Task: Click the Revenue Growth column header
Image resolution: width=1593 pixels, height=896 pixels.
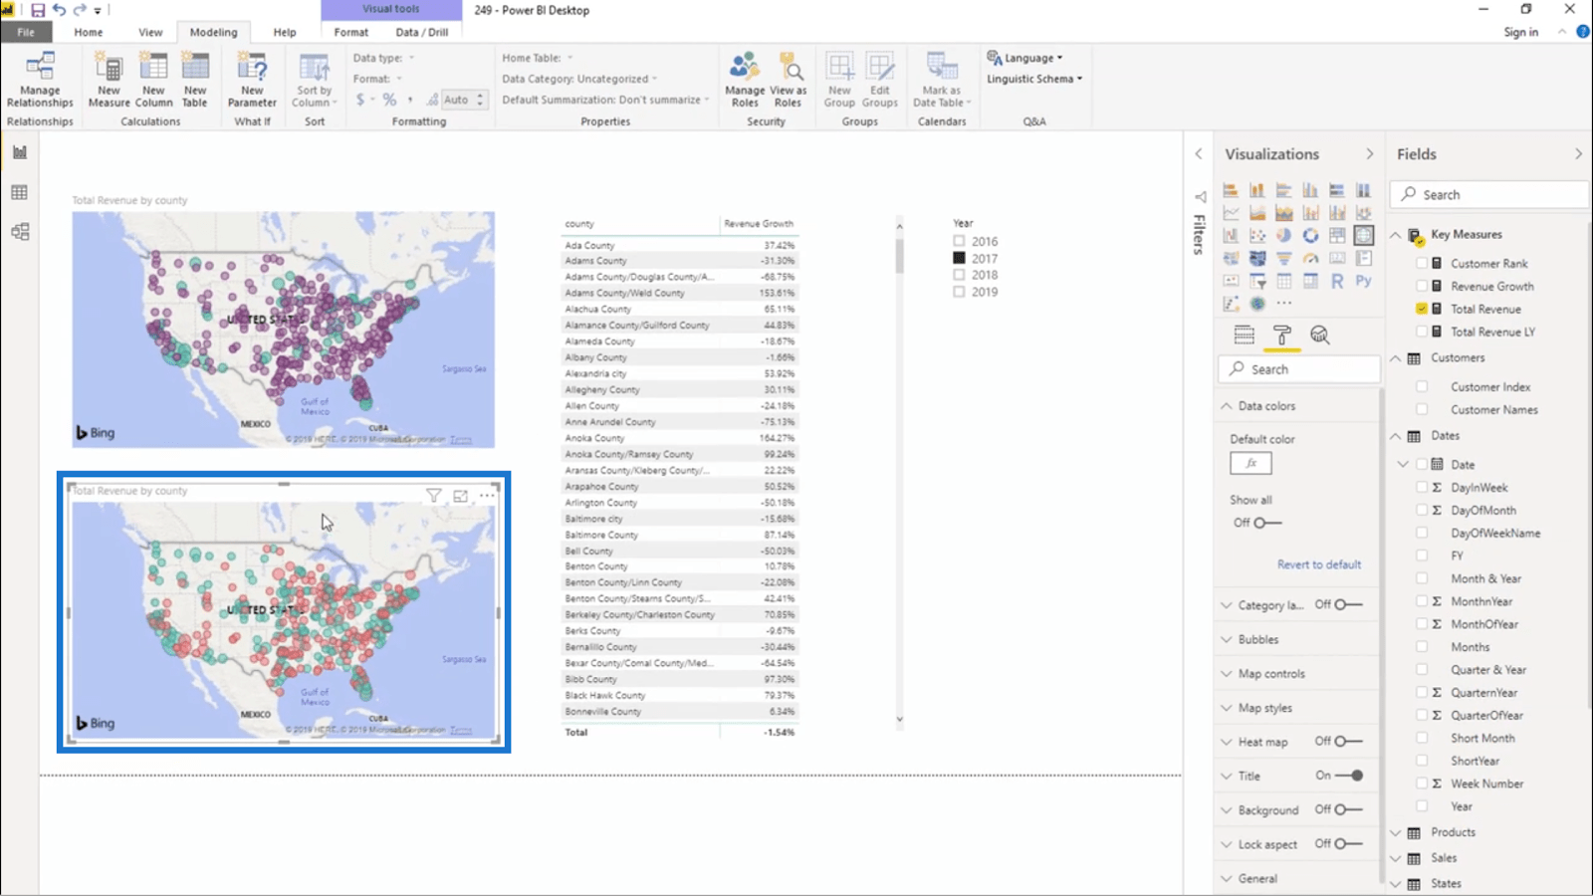Action: [x=759, y=224]
